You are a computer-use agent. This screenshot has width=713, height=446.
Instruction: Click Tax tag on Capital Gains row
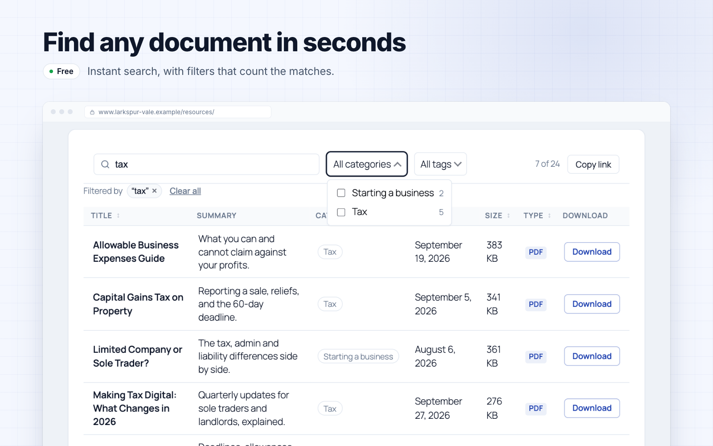330,304
